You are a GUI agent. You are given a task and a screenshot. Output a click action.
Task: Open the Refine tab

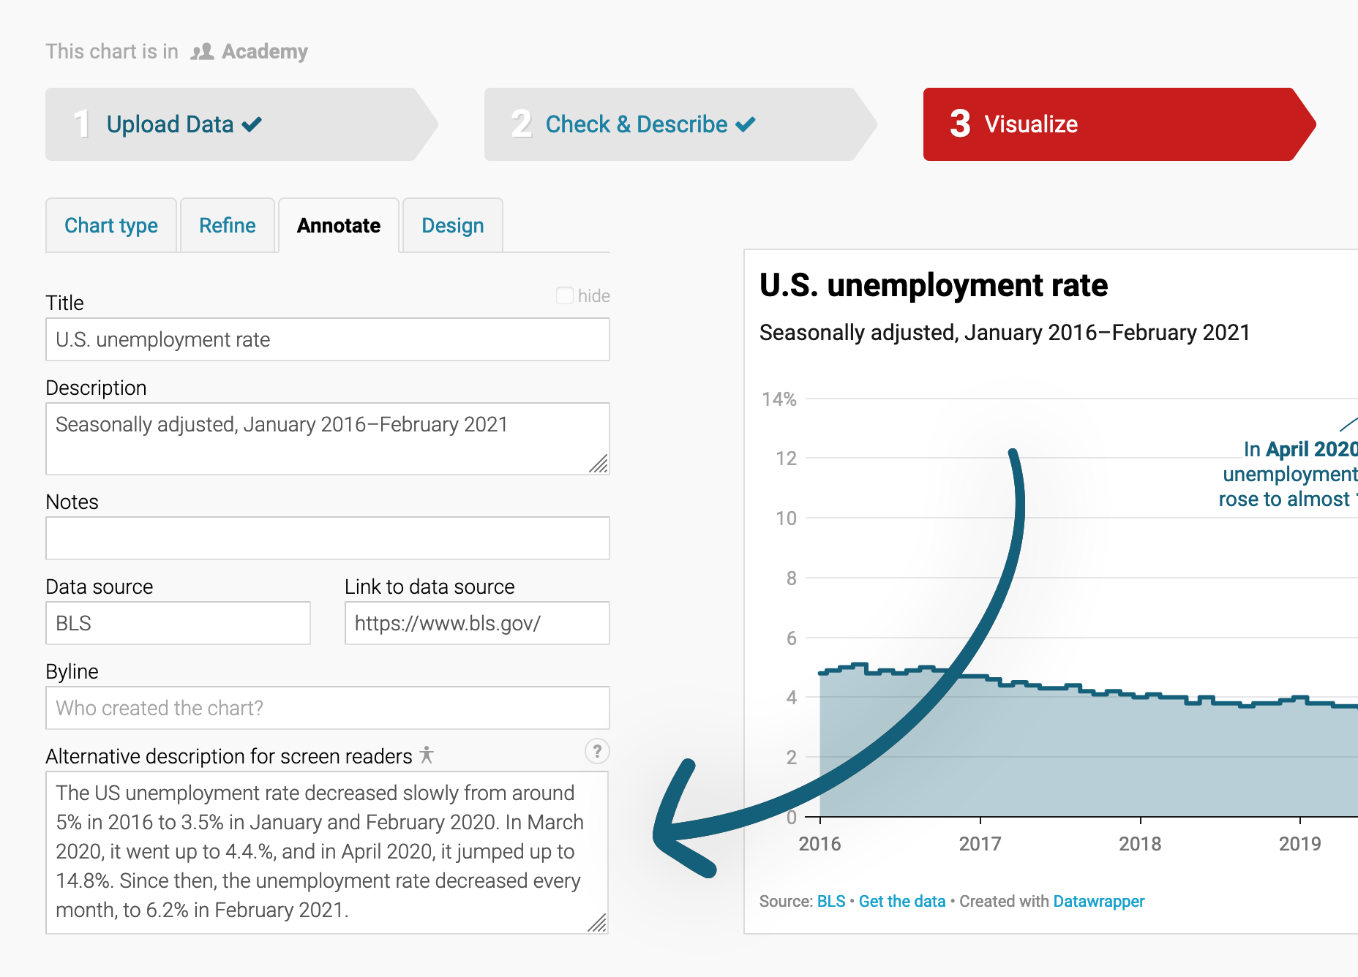click(x=228, y=225)
